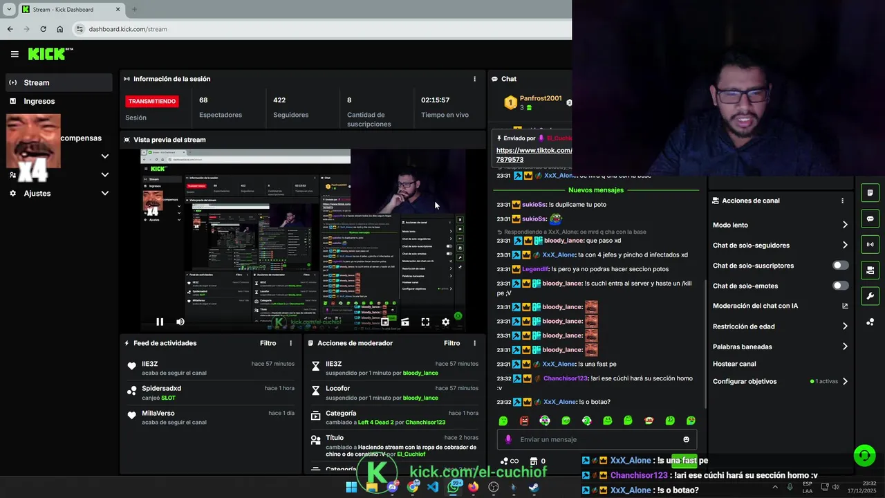
Task: Open Visual Studio Code from taskbar
Action: [433, 487]
